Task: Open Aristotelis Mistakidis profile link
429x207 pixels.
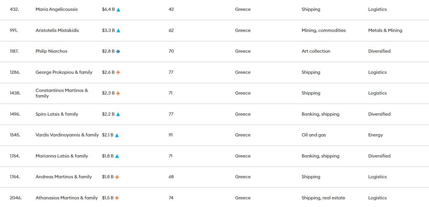Action: pyautogui.click(x=57, y=31)
